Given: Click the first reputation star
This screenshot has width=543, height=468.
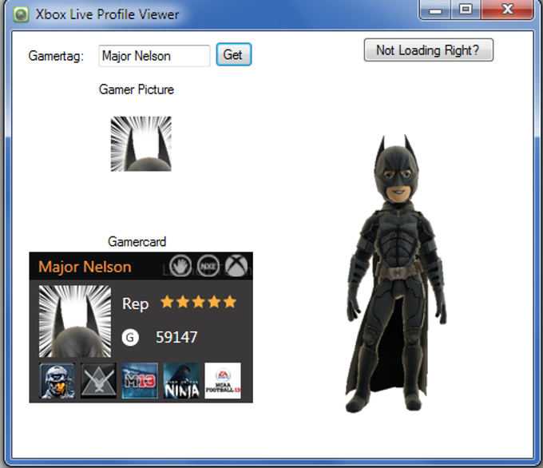Looking at the screenshot, I should [x=167, y=302].
